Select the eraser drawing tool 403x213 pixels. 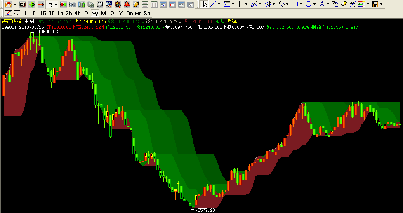coord(344,4)
